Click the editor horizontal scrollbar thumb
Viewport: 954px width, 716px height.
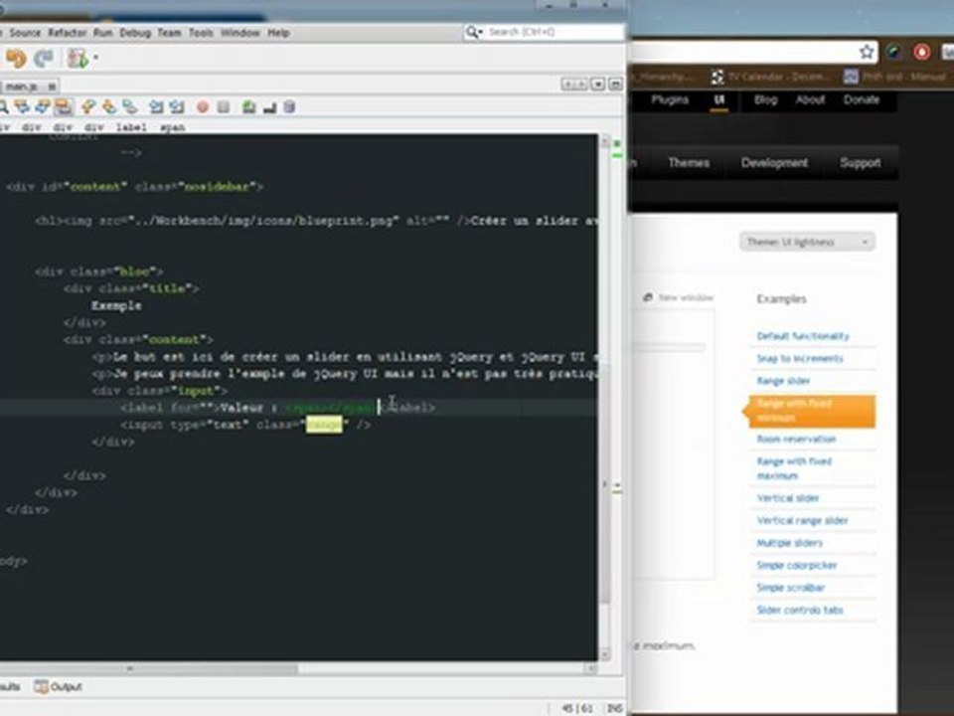pos(149,668)
